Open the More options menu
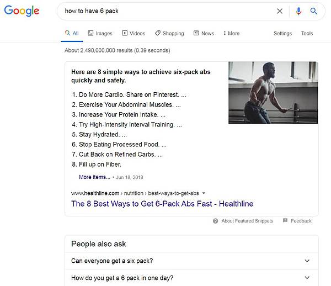Image resolution: width=331 pixels, height=286 pixels. click(231, 33)
